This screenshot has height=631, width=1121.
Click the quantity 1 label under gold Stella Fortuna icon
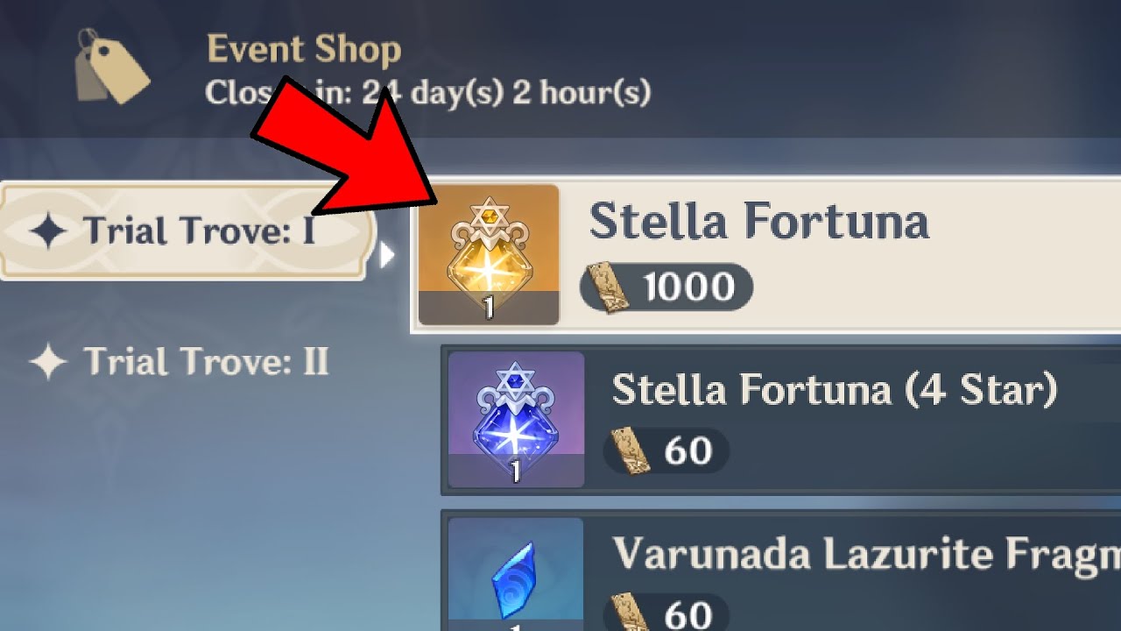pyautogui.click(x=489, y=308)
